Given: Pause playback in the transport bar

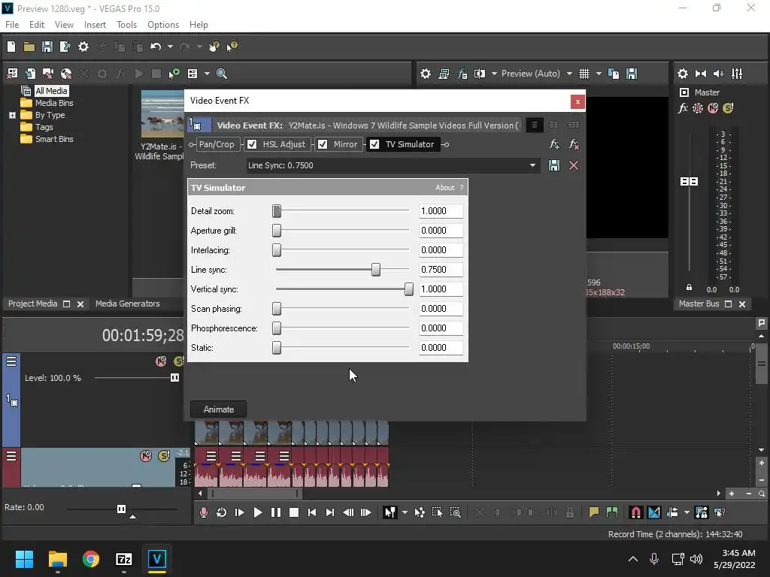Looking at the screenshot, I should click(275, 512).
